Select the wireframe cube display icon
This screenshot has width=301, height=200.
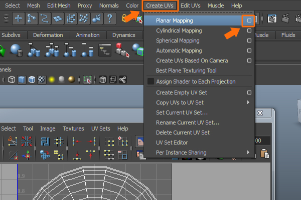[11, 79]
